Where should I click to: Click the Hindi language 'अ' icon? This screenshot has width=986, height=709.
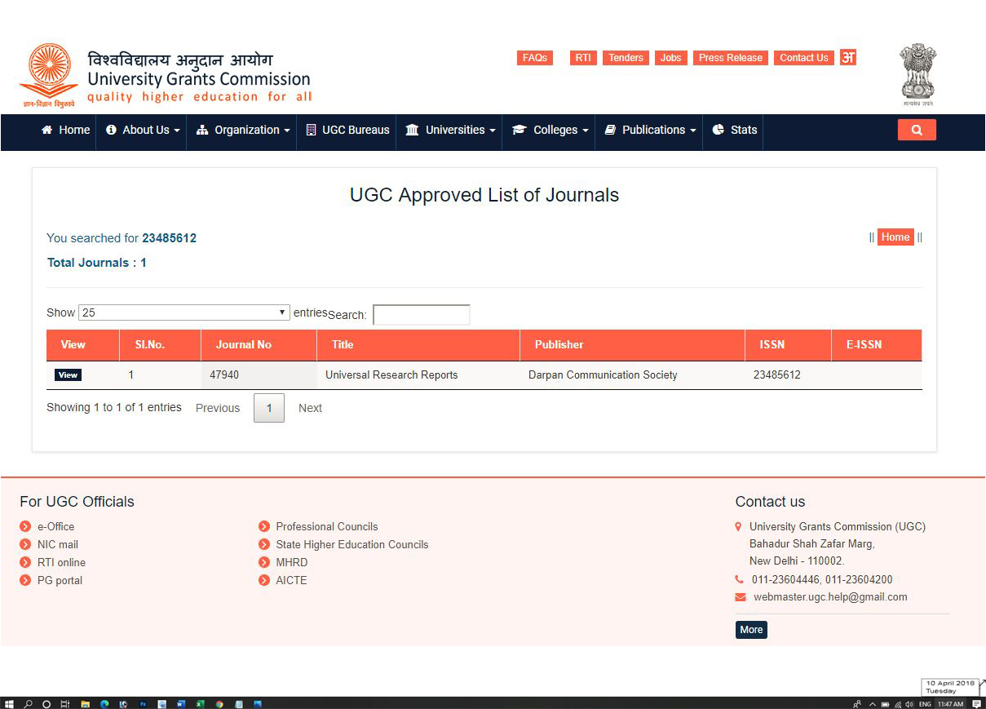click(x=848, y=57)
